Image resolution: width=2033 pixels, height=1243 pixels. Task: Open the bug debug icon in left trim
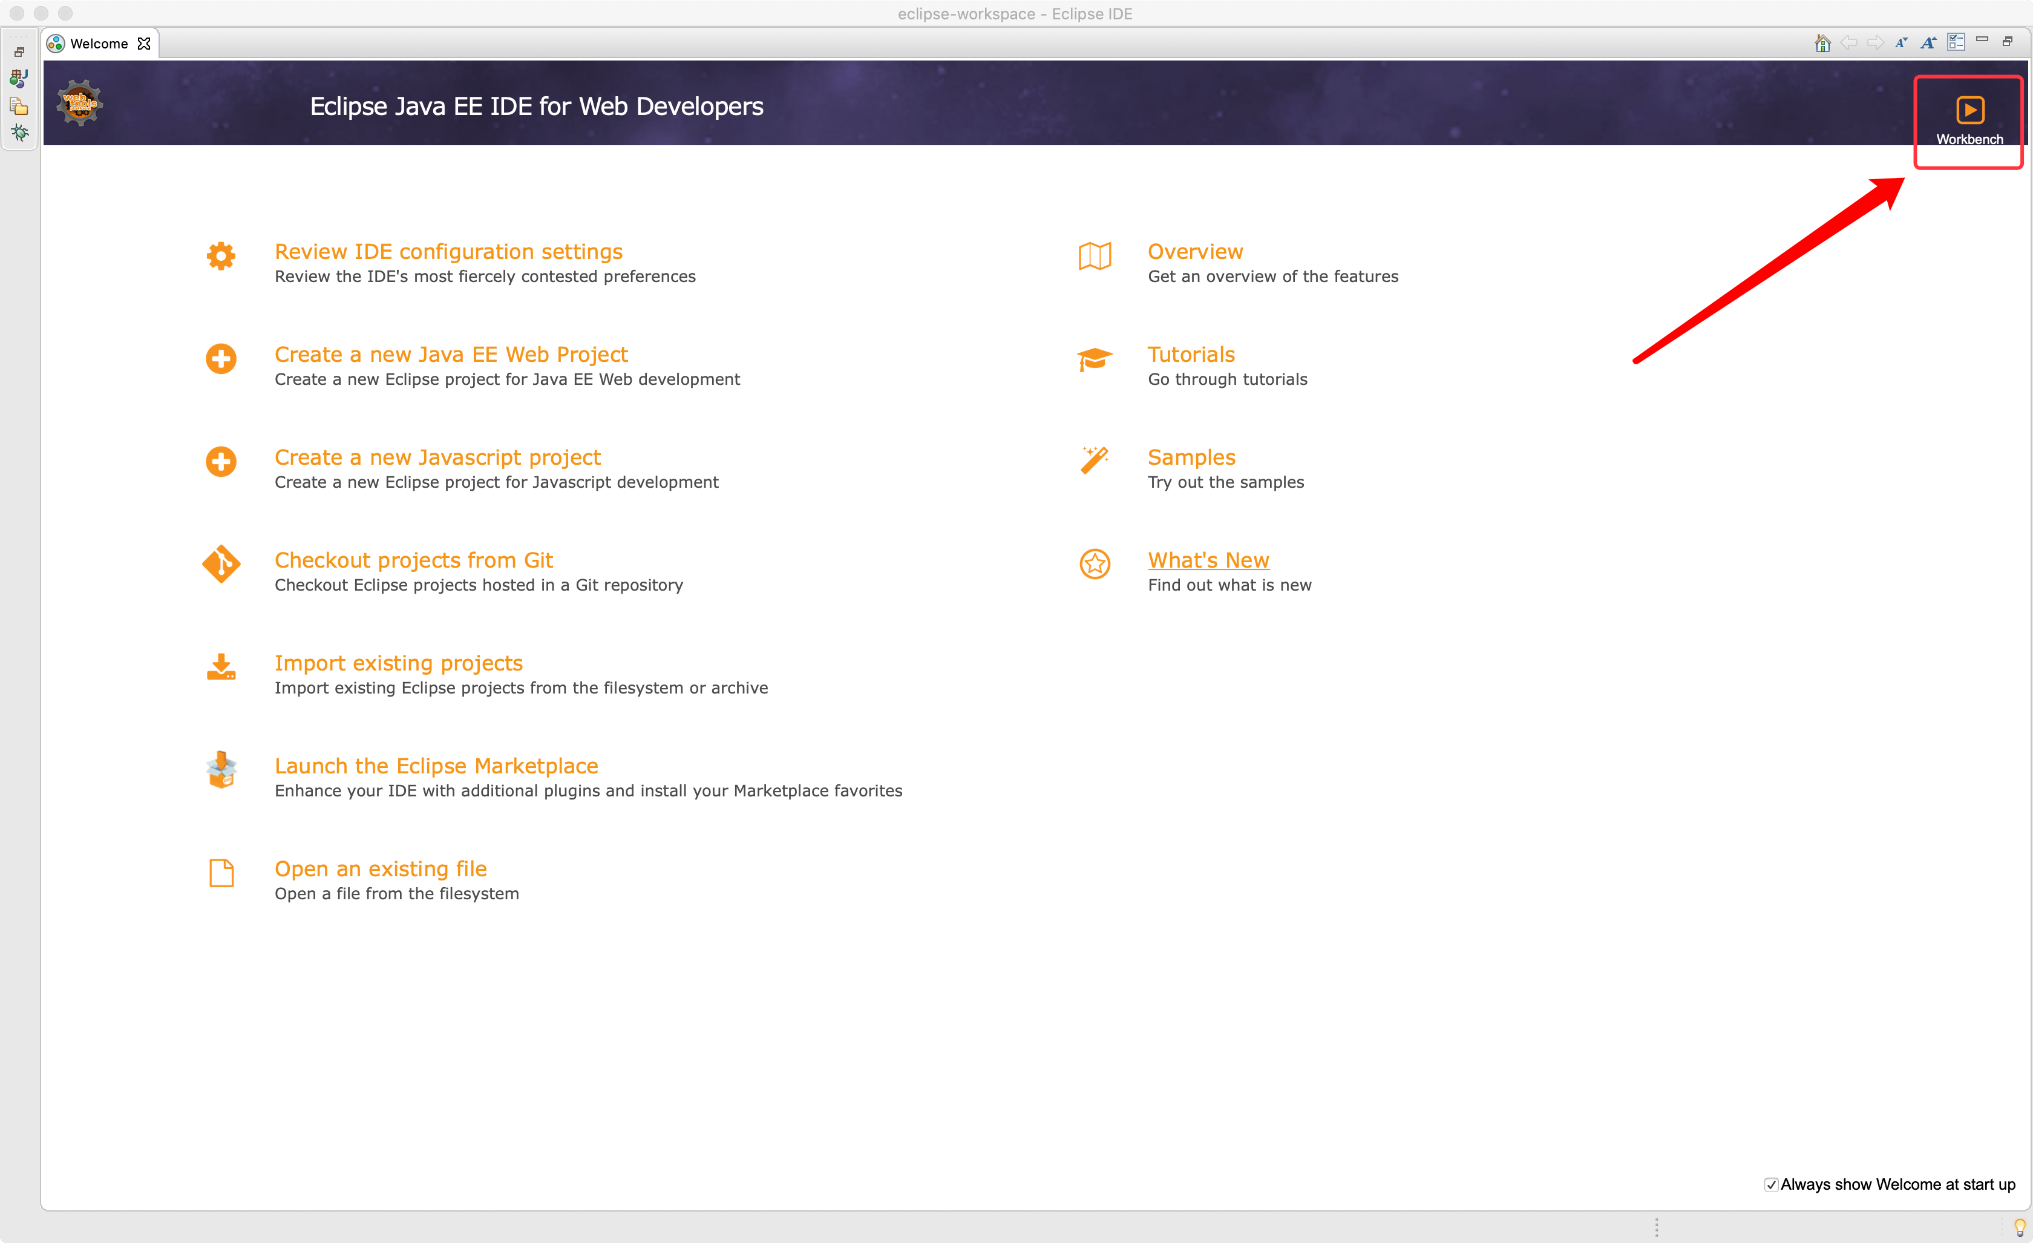point(20,133)
